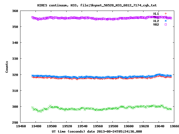The height and width of the screenshot is (134, 179).
Task: Click the 'Counts' y-axis label
Action: [7, 67]
